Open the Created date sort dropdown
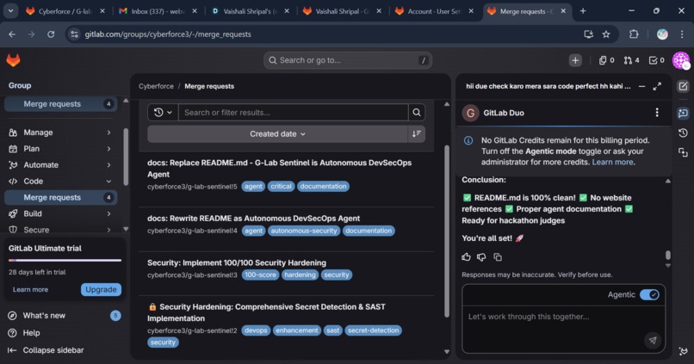 click(277, 133)
